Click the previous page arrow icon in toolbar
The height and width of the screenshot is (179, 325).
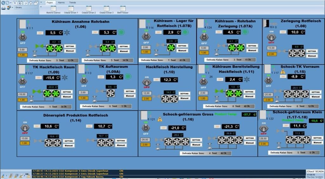[20, 3]
